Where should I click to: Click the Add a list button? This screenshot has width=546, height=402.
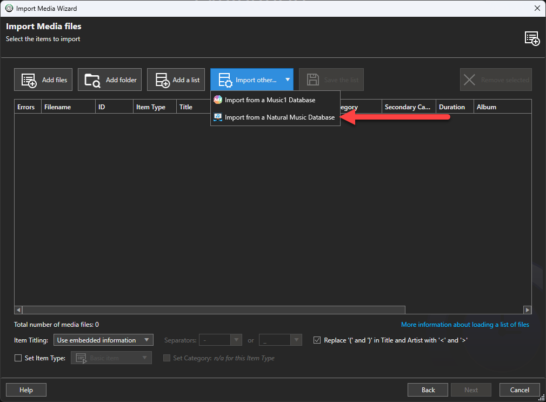point(176,80)
